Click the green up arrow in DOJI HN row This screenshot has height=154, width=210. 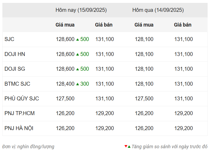click(78, 54)
